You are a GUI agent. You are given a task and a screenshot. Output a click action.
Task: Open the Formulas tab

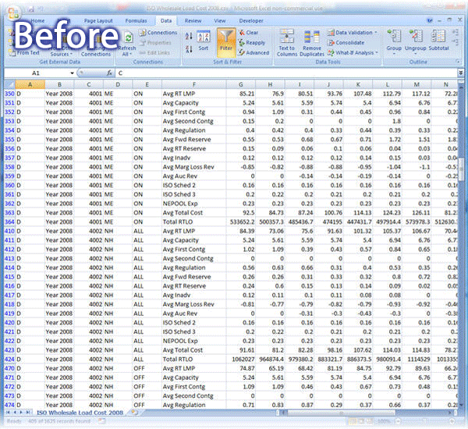pos(136,20)
